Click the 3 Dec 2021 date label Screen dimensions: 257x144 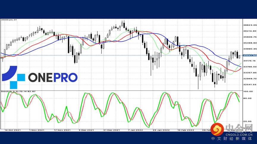click(x=86, y=130)
